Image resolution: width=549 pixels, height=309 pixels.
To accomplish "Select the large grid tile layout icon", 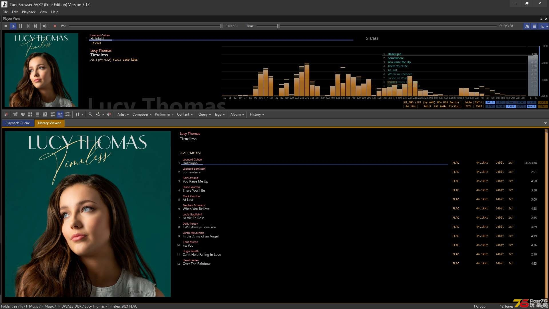I will (30, 114).
